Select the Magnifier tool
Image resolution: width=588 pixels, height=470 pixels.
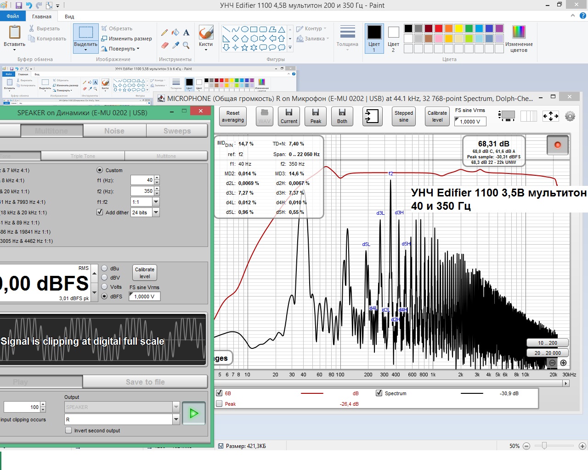coord(186,45)
